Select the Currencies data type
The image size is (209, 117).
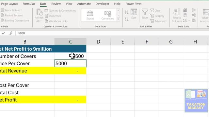point(107,15)
